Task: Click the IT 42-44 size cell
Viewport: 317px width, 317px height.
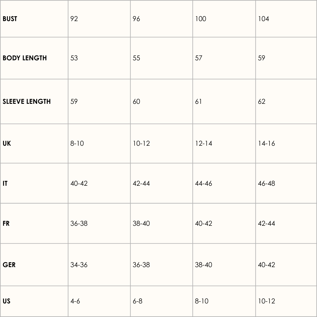Action: pos(141,183)
